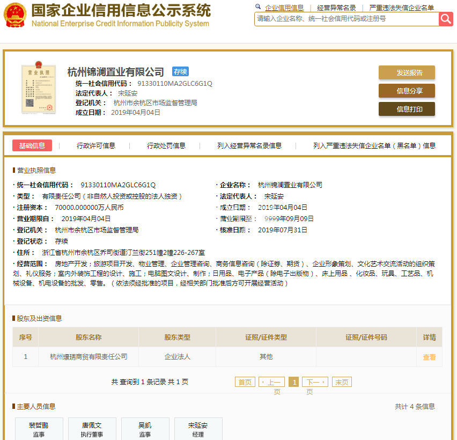Click the national emblem logo
This screenshot has height=440, width=457.
click(x=15, y=15)
